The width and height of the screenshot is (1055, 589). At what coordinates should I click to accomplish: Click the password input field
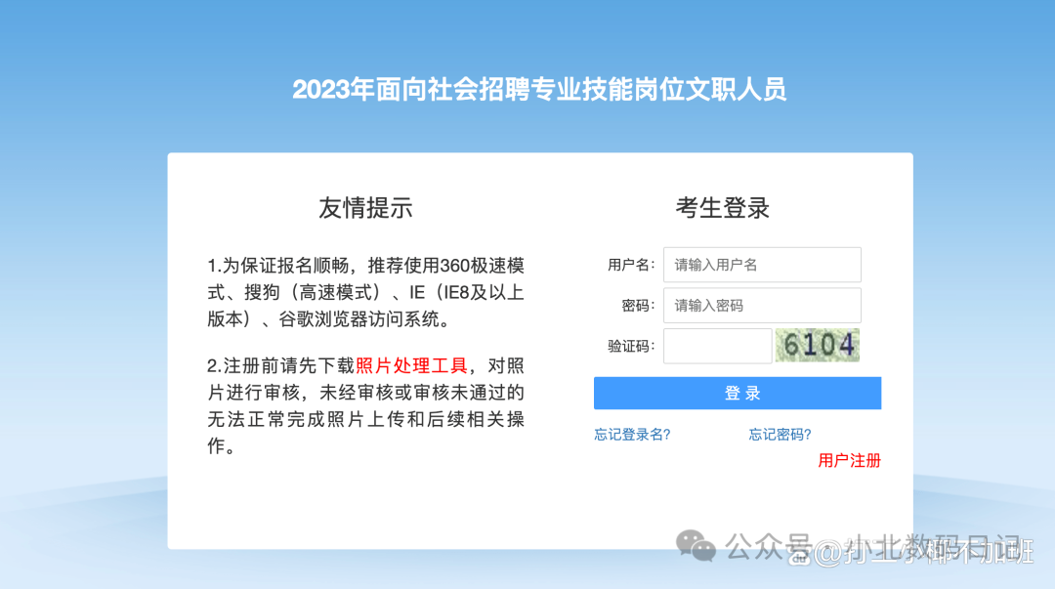761,305
